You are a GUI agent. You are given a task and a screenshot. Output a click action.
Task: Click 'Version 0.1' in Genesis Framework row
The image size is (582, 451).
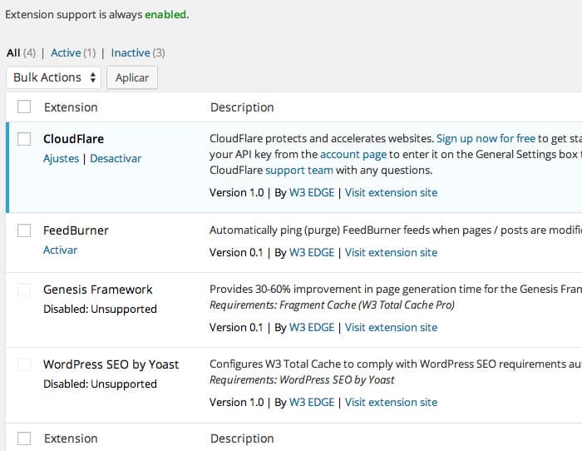[x=236, y=328]
